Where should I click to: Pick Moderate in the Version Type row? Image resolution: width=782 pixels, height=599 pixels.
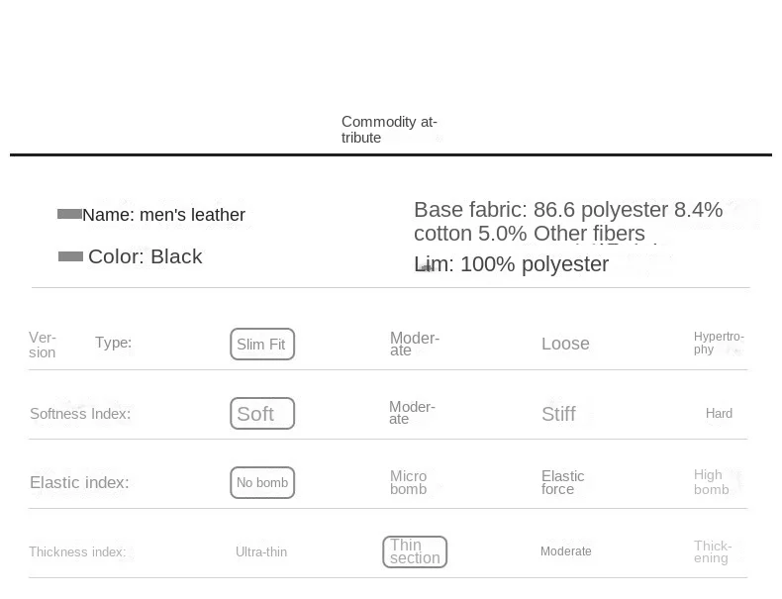pyautogui.click(x=414, y=344)
